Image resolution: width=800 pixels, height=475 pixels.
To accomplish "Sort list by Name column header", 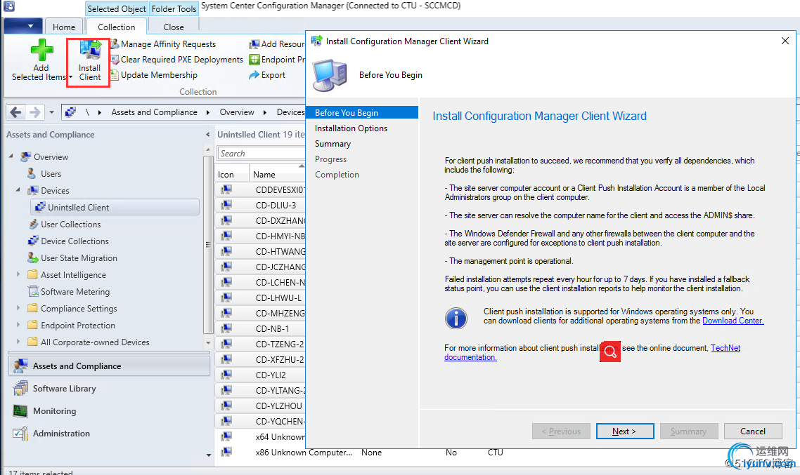I will 277,174.
